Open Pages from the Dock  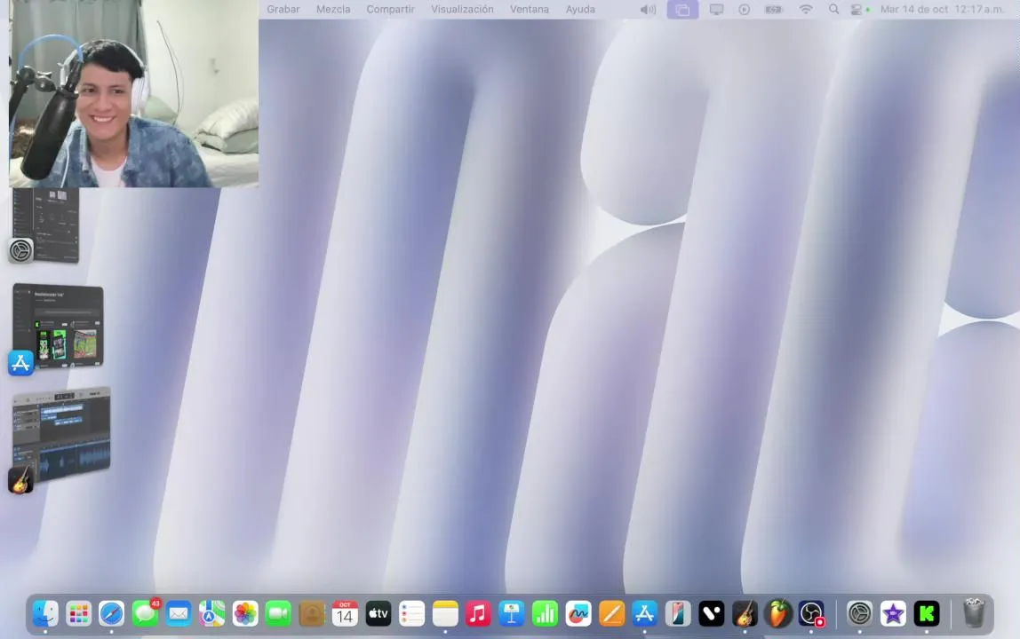(611, 613)
